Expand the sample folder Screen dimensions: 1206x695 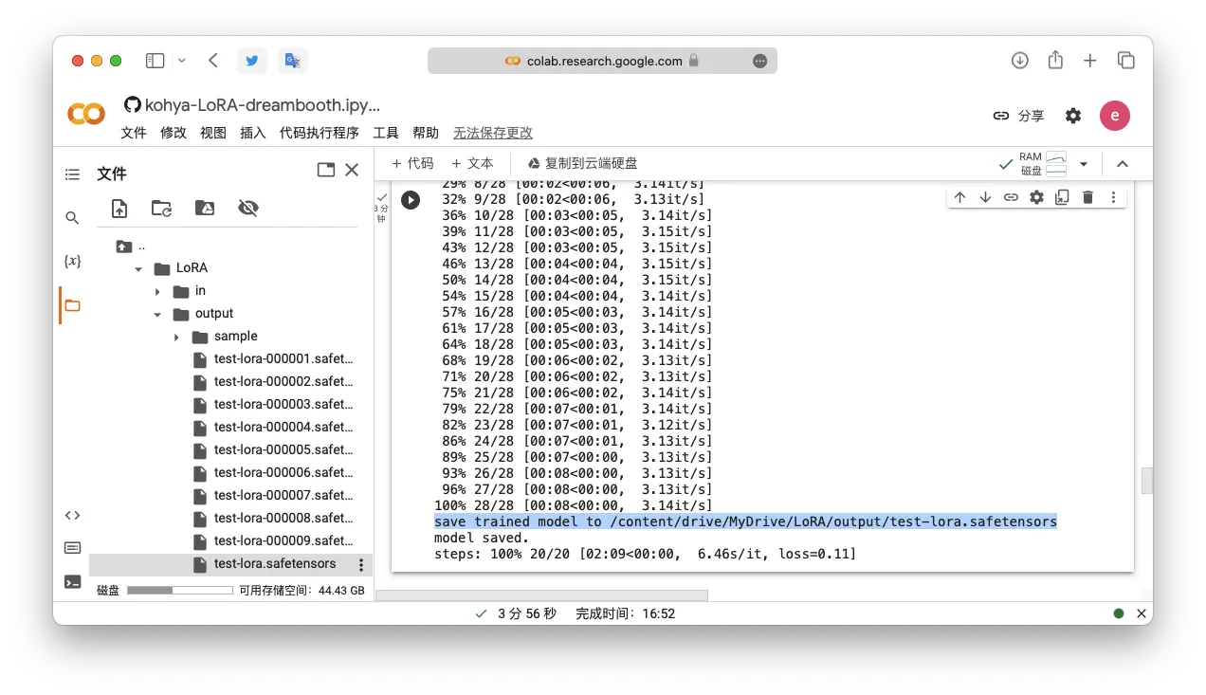176,337
